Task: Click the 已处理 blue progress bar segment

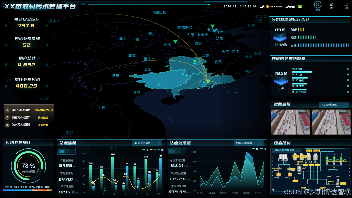Action: tap(18, 190)
